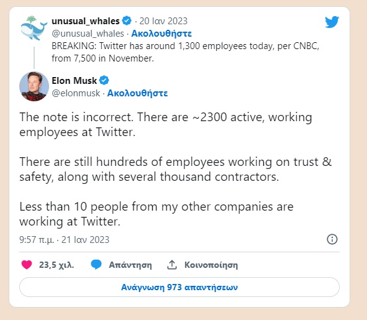Open the Elon Musk display name
367x320 pixels.
coord(74,81)
